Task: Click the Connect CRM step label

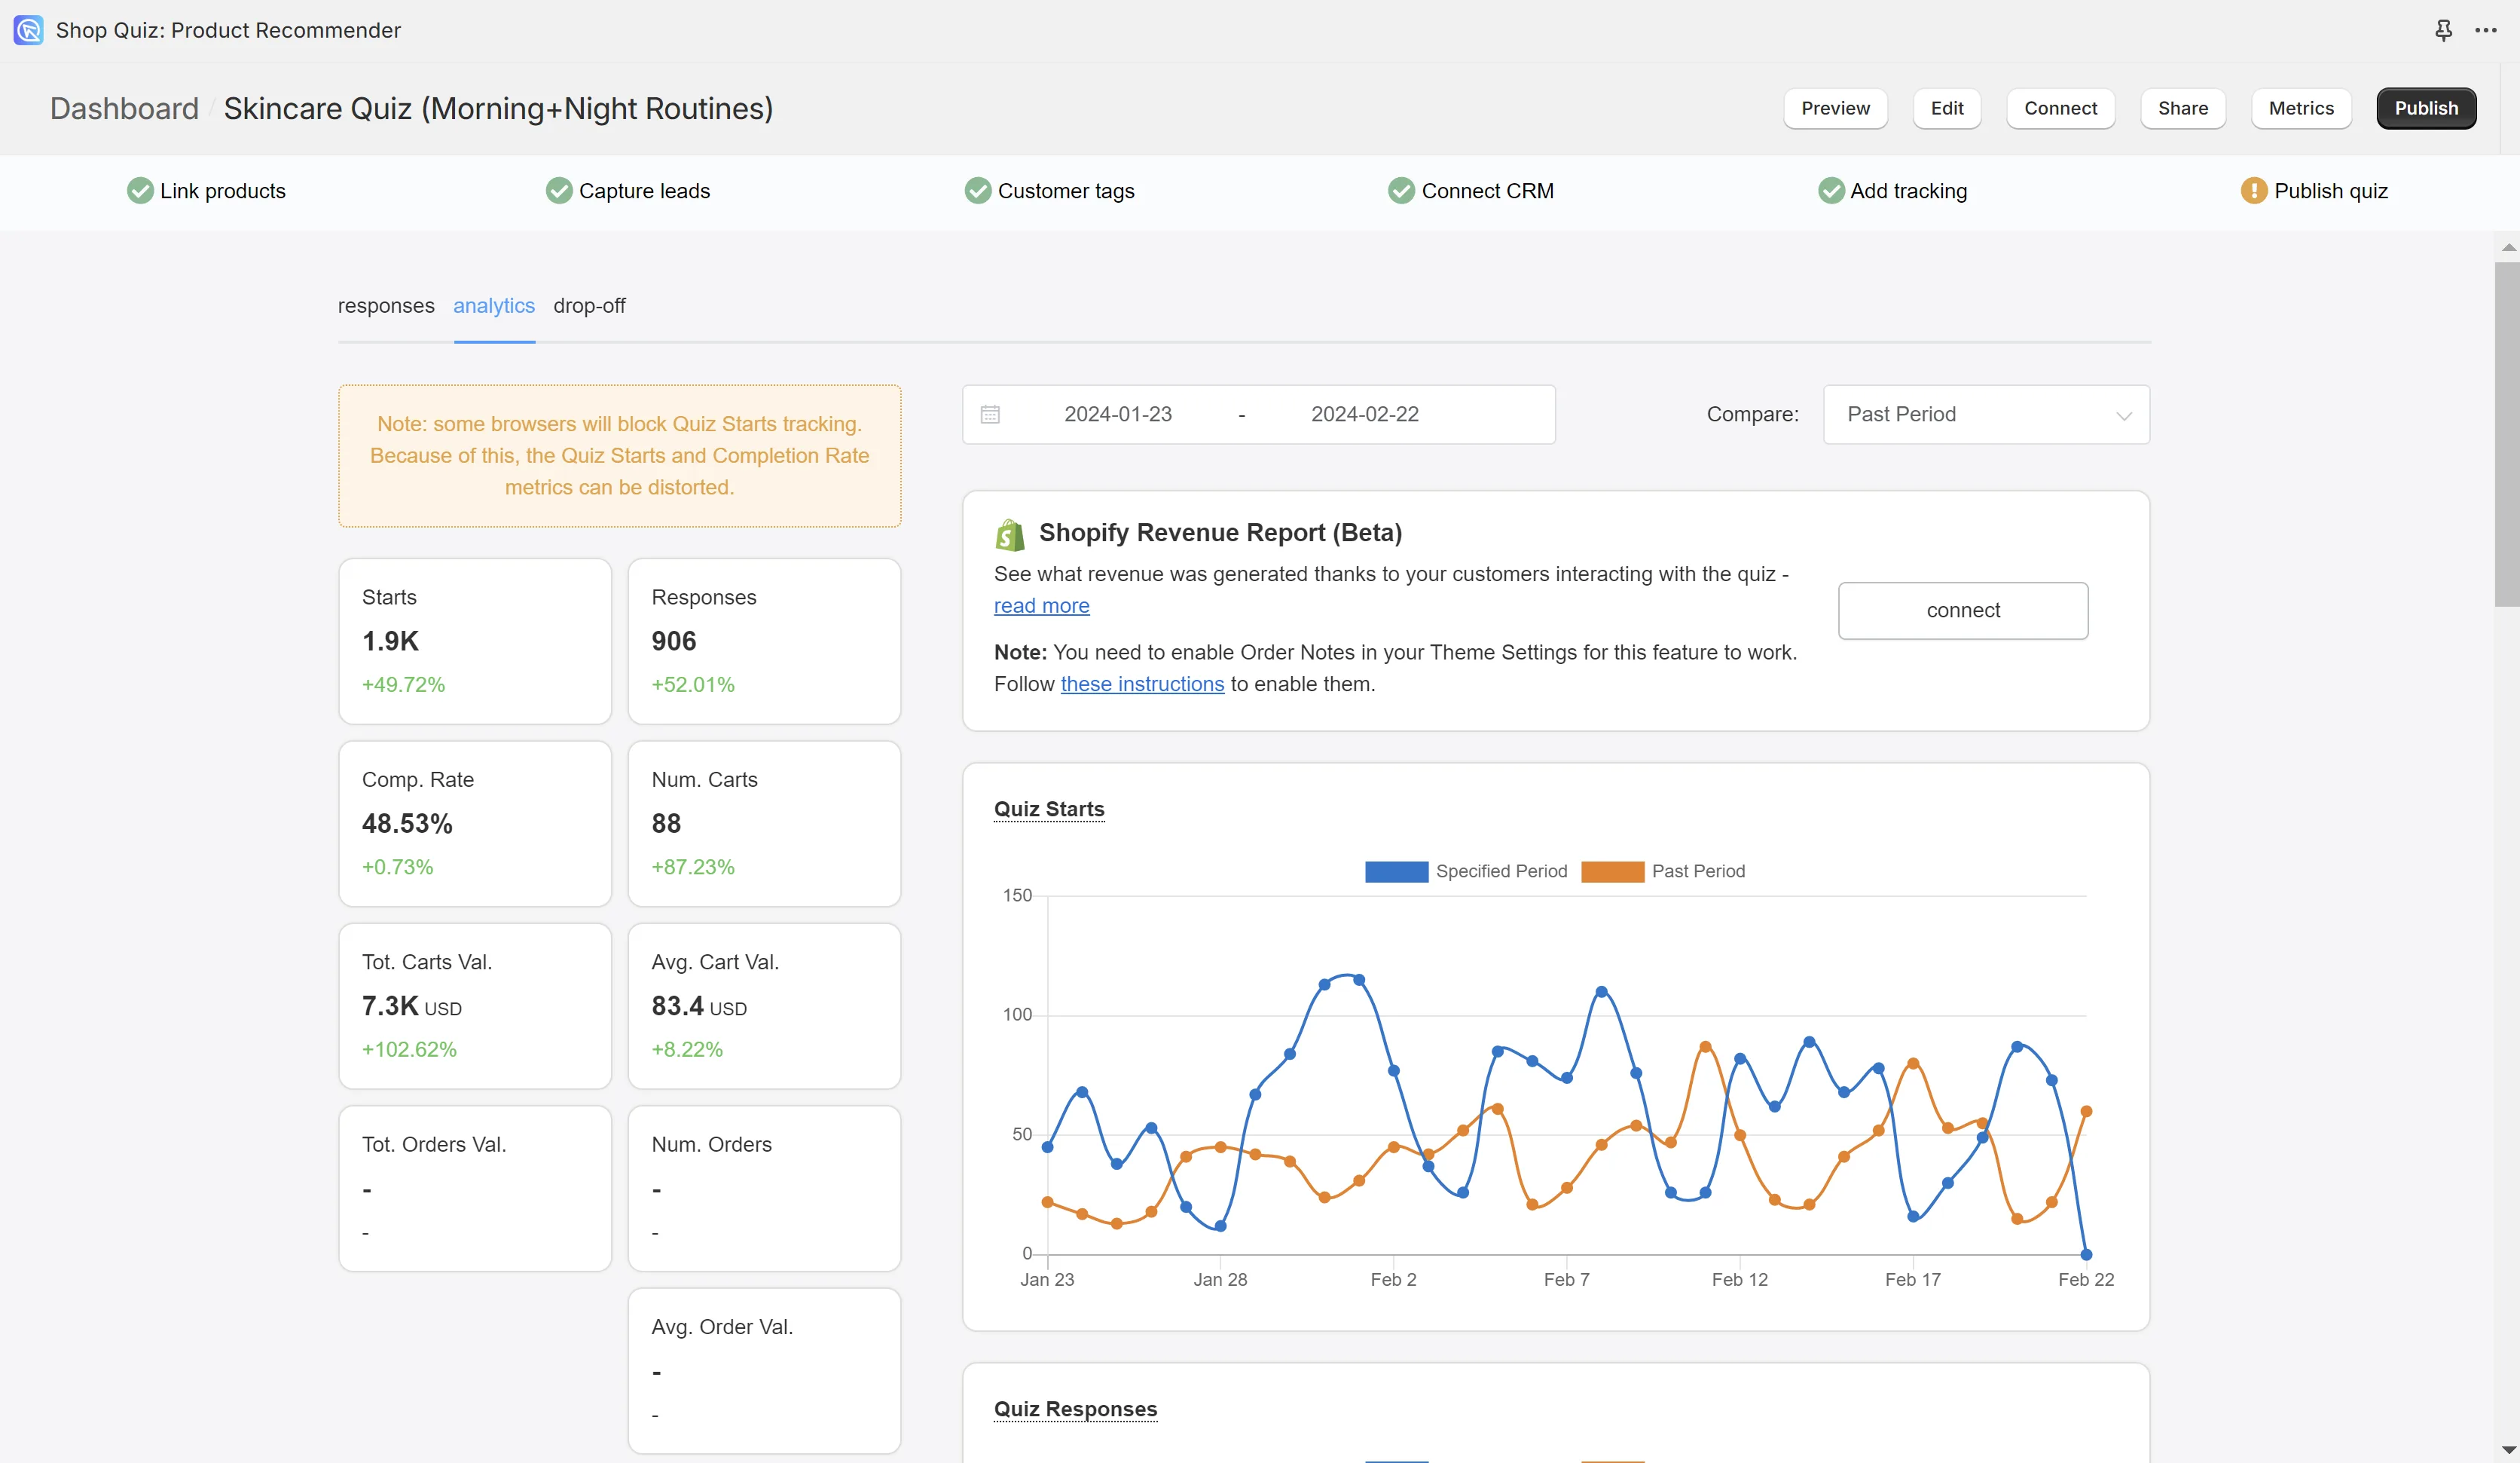Action: click(1487, 191)
